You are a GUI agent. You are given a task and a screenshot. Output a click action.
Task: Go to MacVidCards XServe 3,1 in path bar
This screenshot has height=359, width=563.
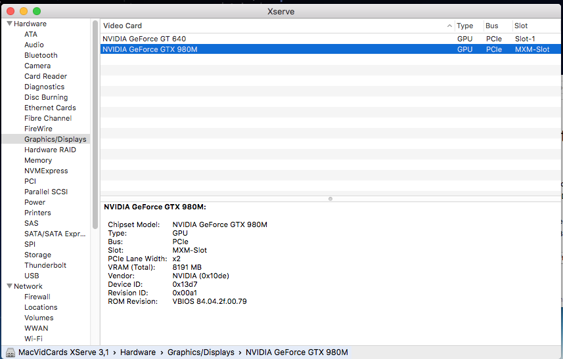coord(64,352)
